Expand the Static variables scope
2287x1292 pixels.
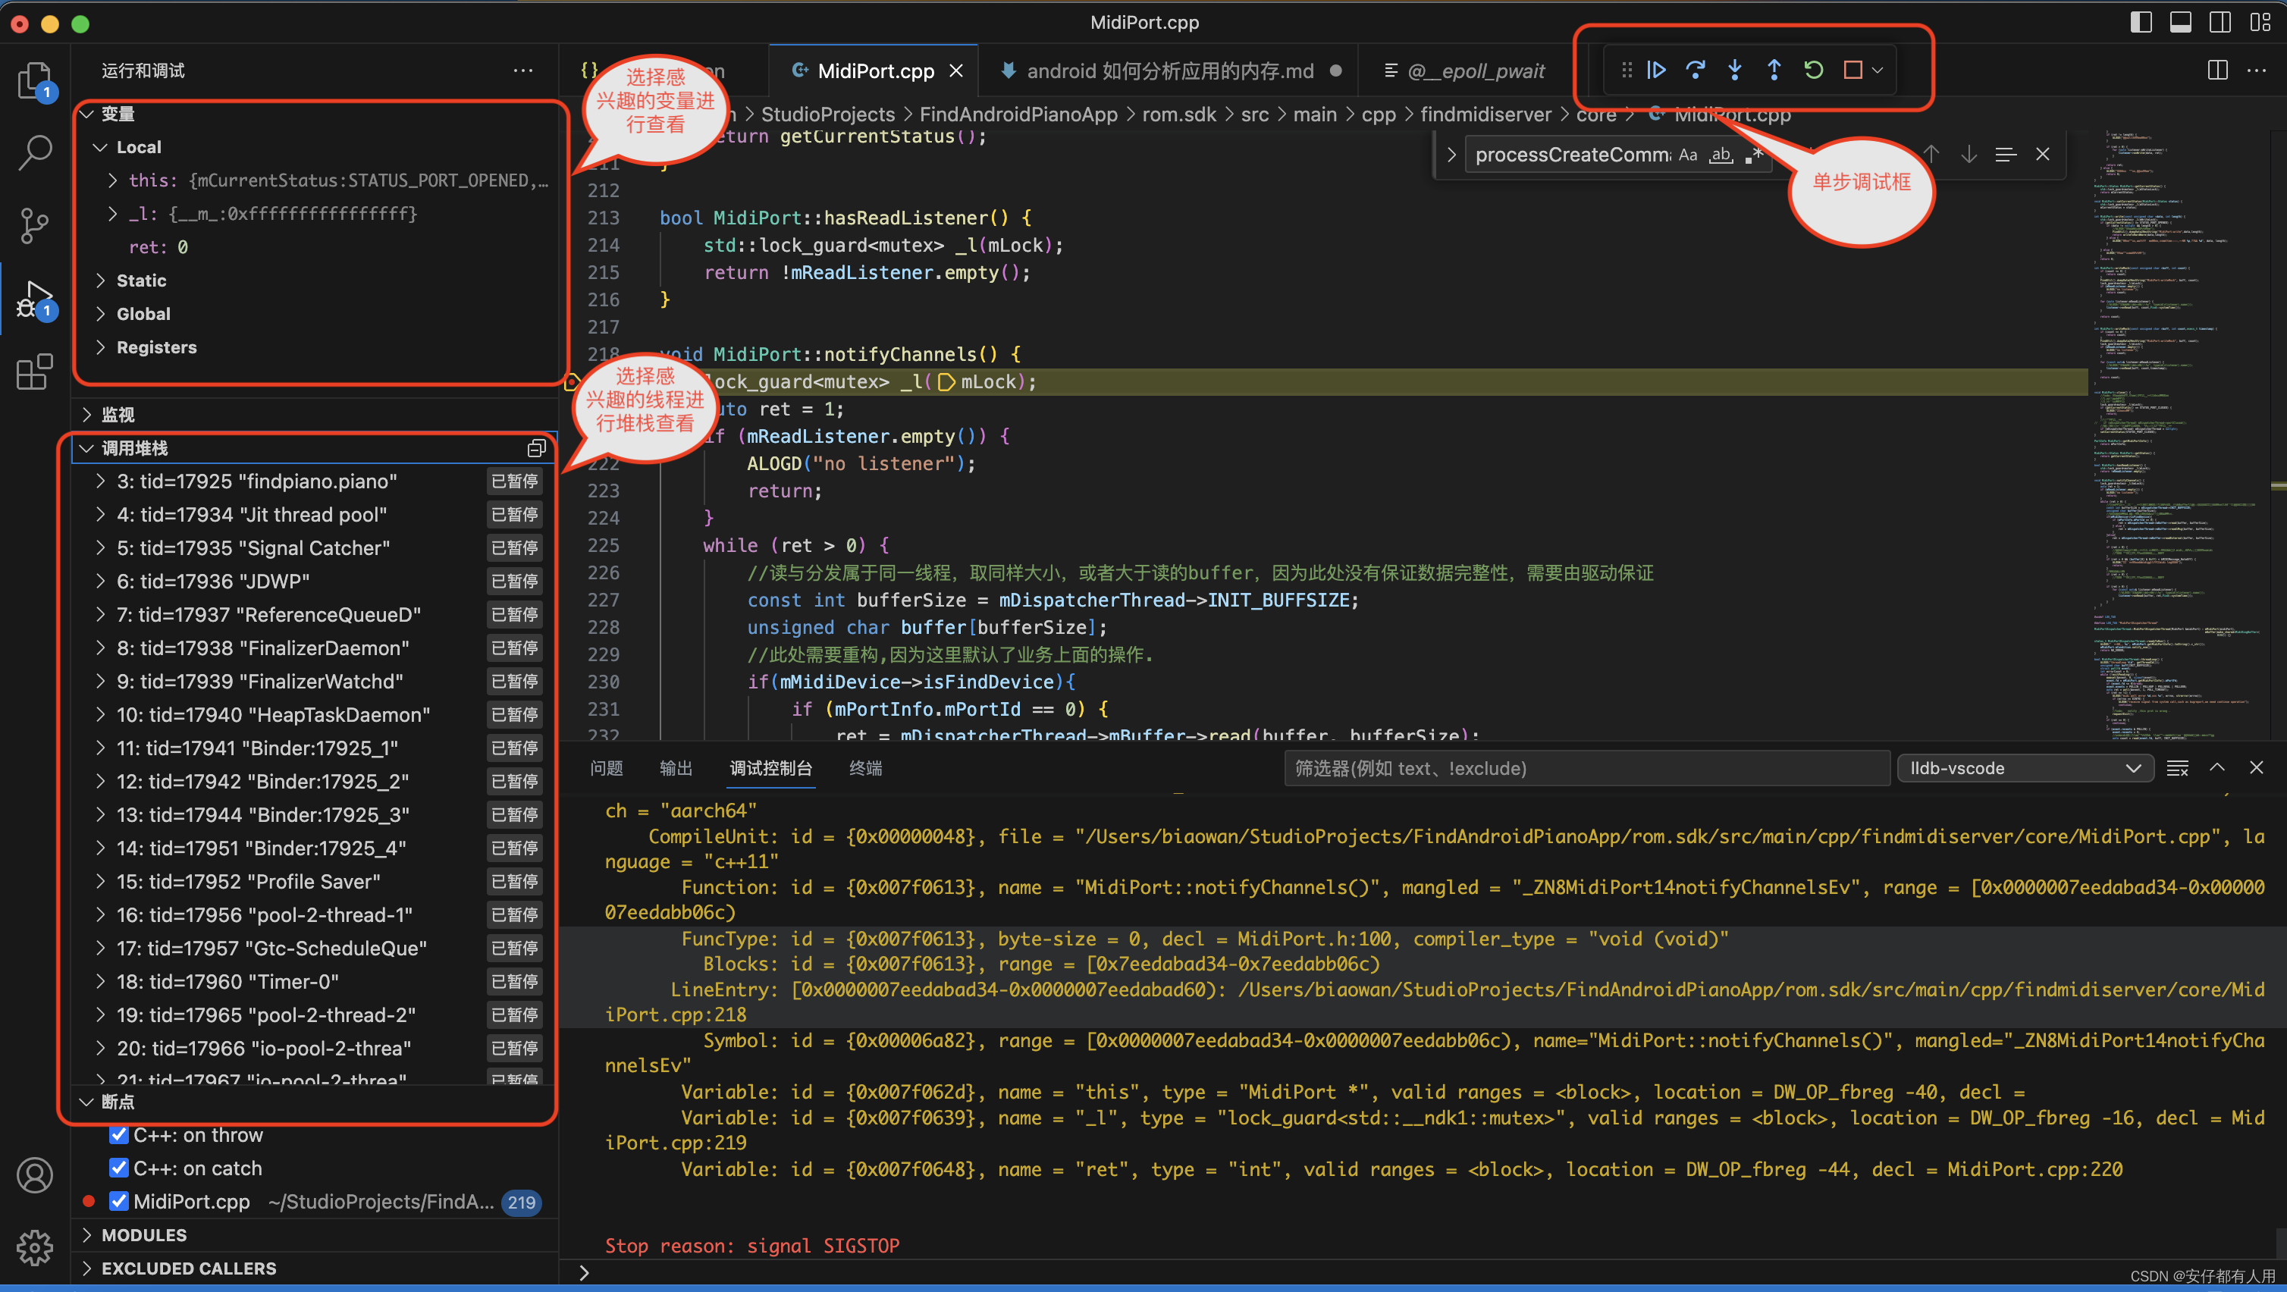tap(101, 281)
